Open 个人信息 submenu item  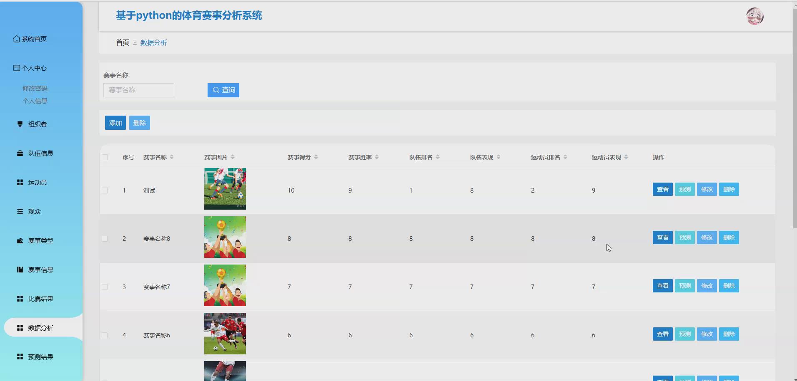35,101
